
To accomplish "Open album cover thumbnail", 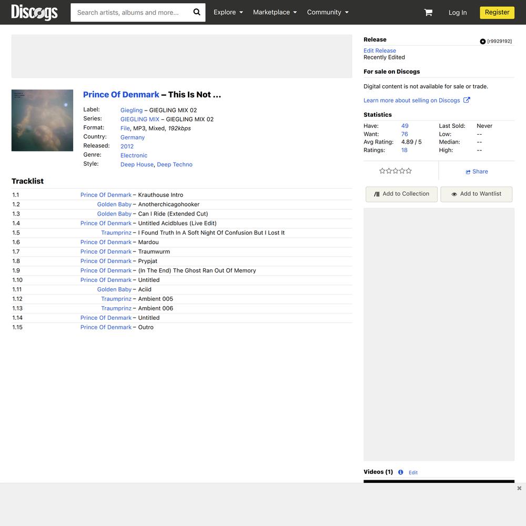I will [42, 120].
